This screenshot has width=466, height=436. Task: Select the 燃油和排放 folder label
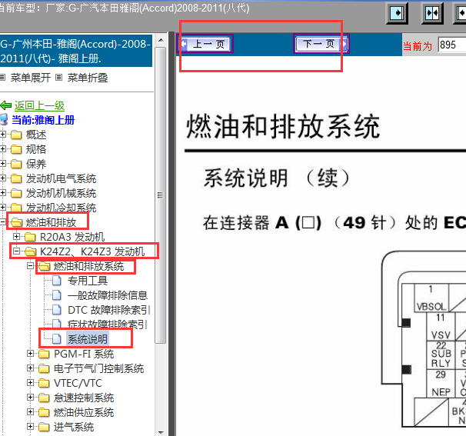point(51,222)
